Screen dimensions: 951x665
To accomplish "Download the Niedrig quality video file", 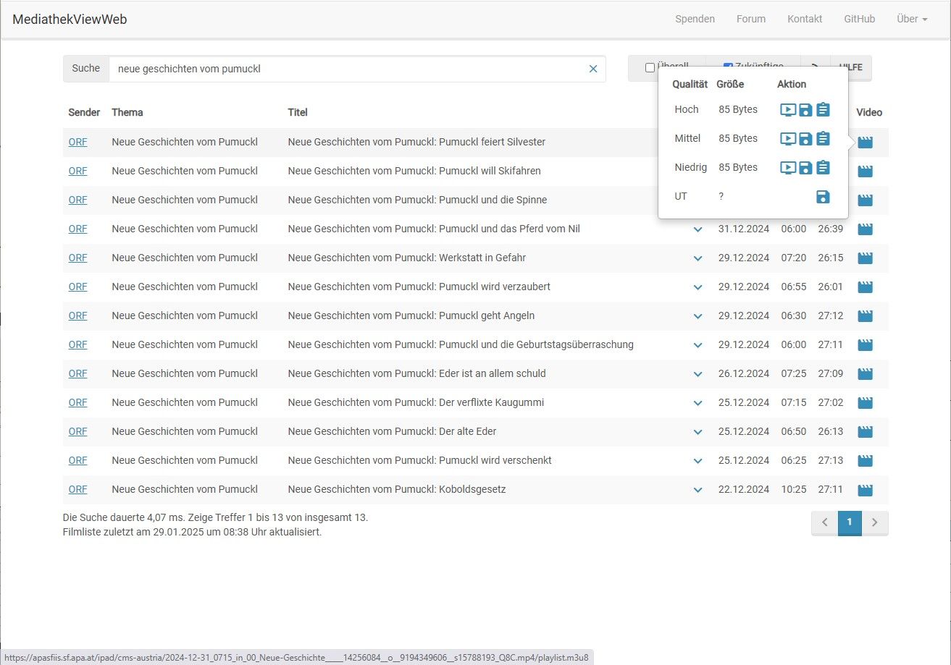I will pos(805,168).
